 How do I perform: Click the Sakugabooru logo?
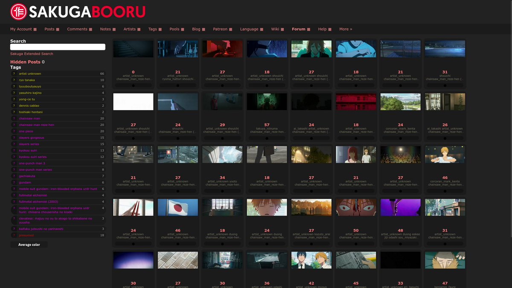(78, 12)
